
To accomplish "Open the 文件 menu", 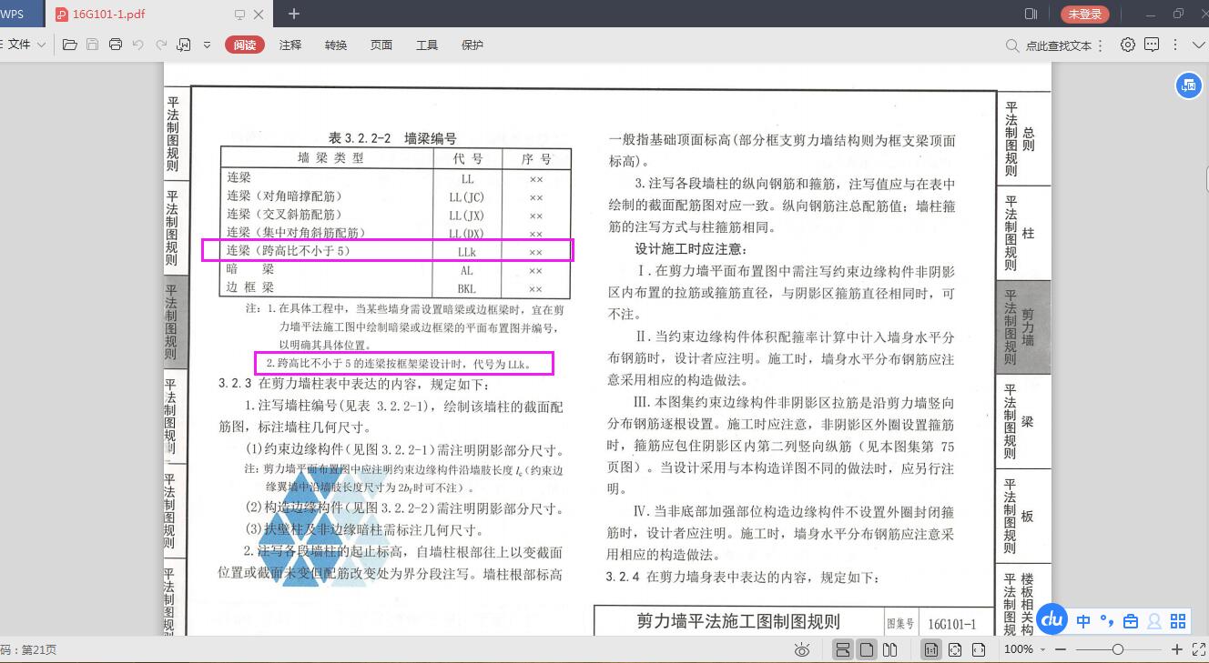I will click(x=25, y=45).
